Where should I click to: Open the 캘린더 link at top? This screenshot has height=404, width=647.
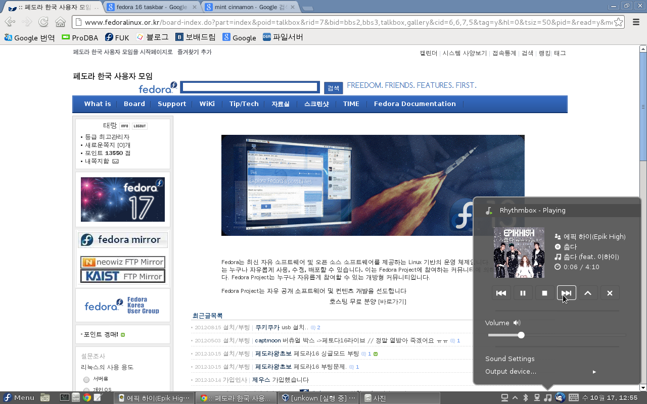[429, 53]
